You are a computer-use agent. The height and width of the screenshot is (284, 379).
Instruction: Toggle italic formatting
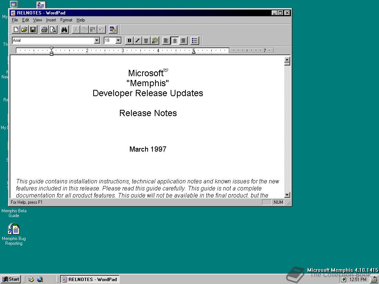pyautogui.click(x=138, y=41)
